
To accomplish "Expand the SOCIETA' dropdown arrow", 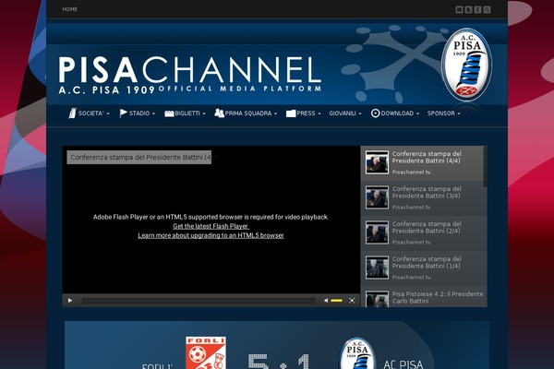I will tap(108, 113).
